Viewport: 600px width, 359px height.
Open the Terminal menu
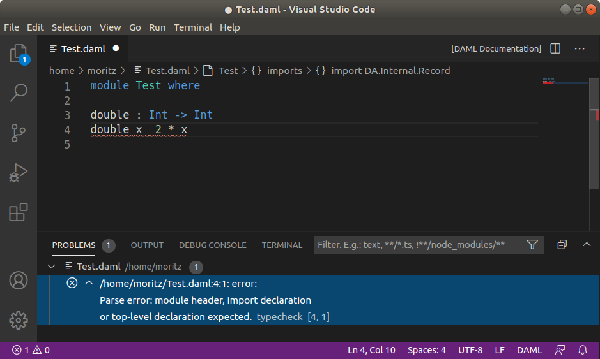[x=192, y=27]
